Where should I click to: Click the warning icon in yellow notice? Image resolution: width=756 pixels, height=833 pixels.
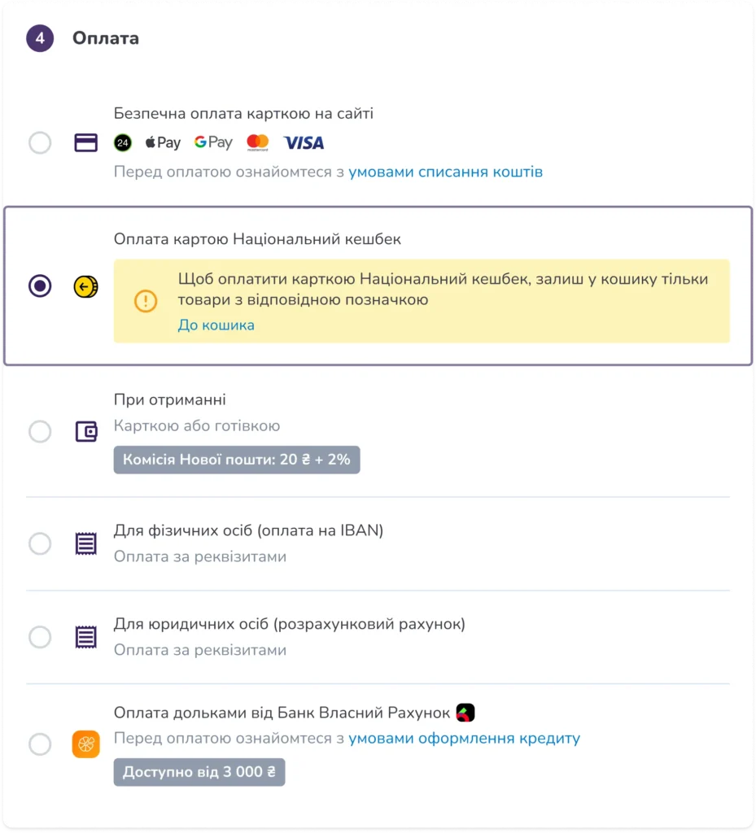(x=146, y=302)
